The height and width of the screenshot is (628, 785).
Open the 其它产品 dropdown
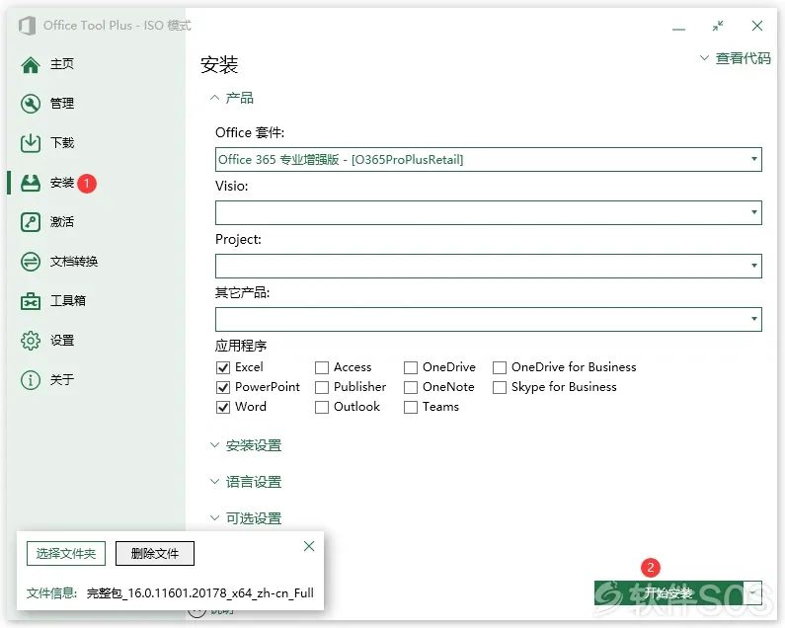point(489,320)
